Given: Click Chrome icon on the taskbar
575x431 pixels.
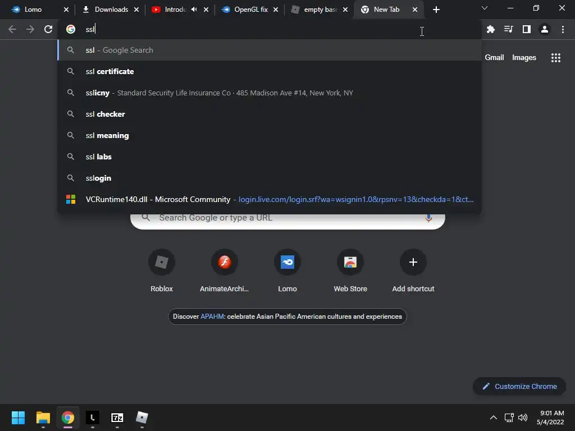Looking at the screenshot, I should tap(67, 418).
